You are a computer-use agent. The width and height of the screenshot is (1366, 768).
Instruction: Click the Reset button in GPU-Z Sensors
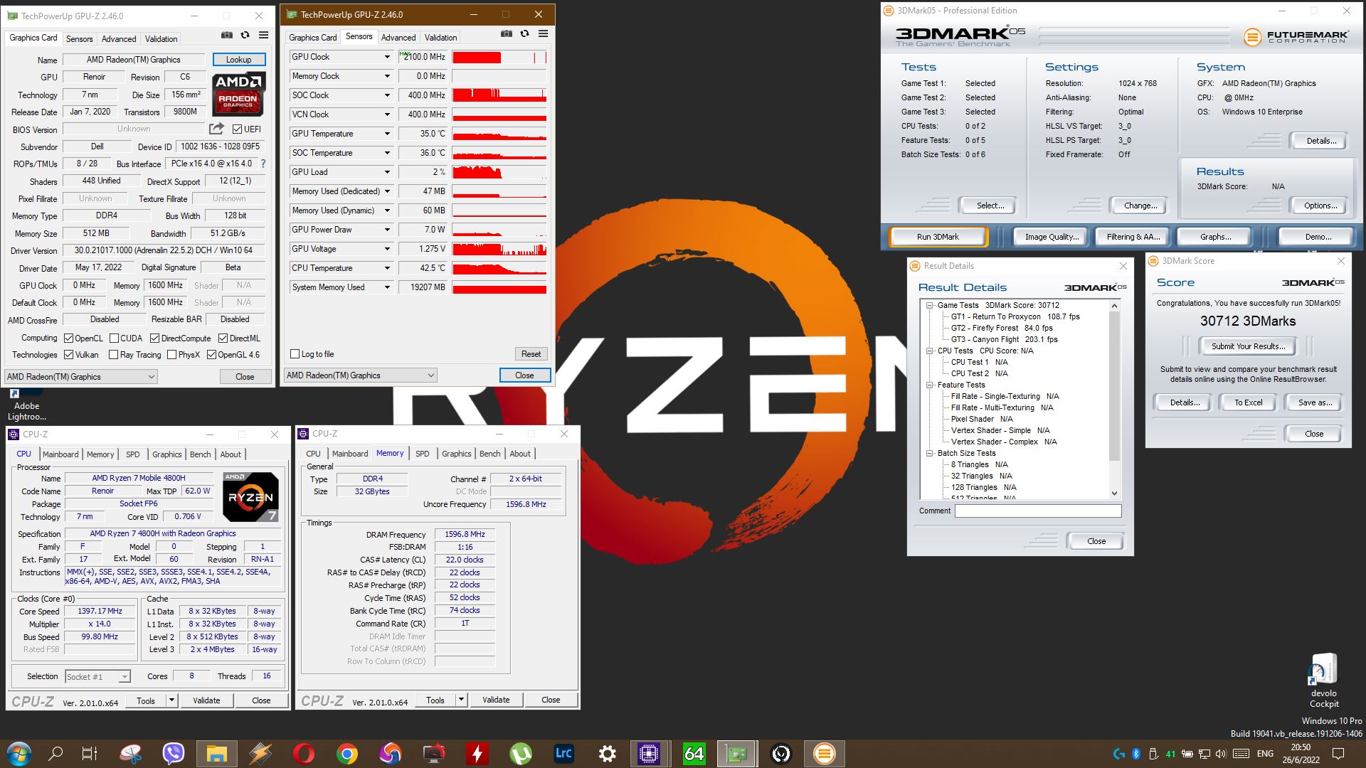pyautogui.click(x=531, y=353)
